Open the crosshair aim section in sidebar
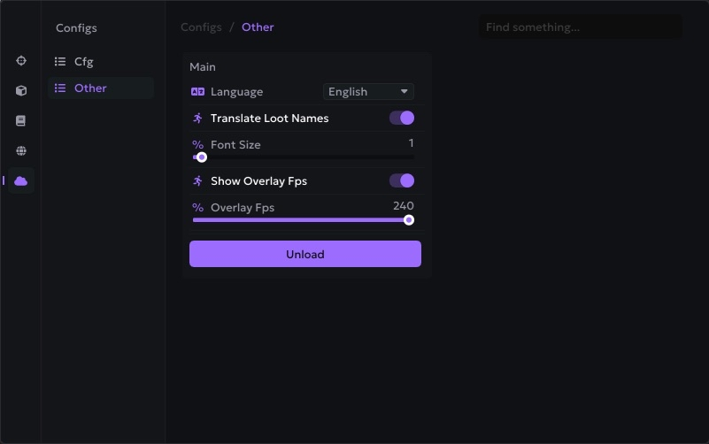The width and height of the screenshot is (709, 444). [x=21, y=61]
